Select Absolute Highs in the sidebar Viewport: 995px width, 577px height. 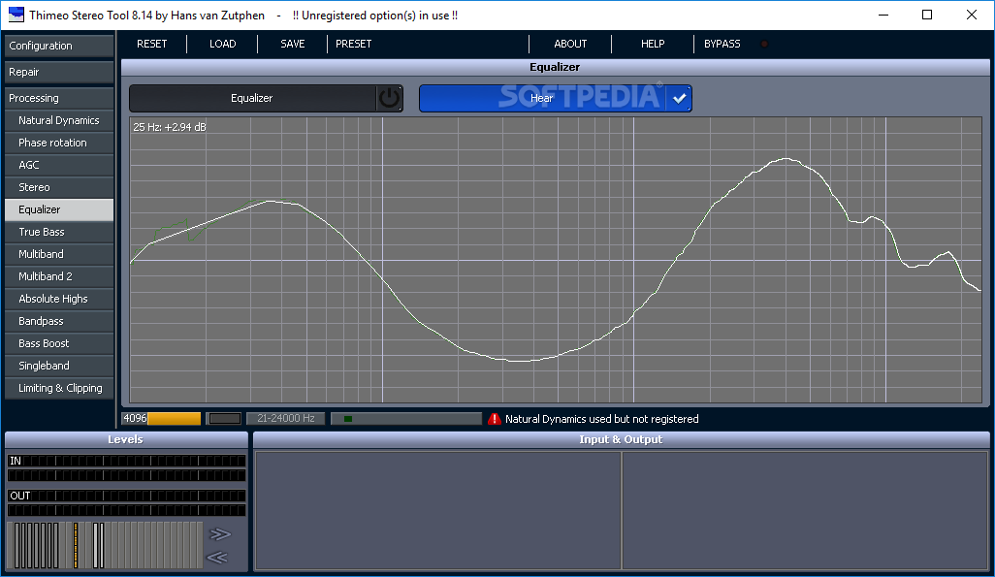[59, 299]
